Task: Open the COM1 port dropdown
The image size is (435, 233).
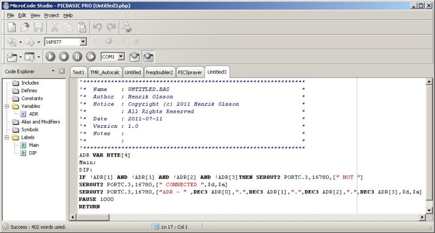Action: click(120, 56)
